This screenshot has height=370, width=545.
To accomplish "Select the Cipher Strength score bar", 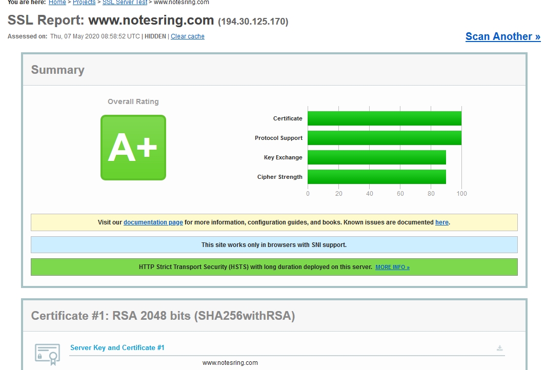I will (x=377, y=177).
